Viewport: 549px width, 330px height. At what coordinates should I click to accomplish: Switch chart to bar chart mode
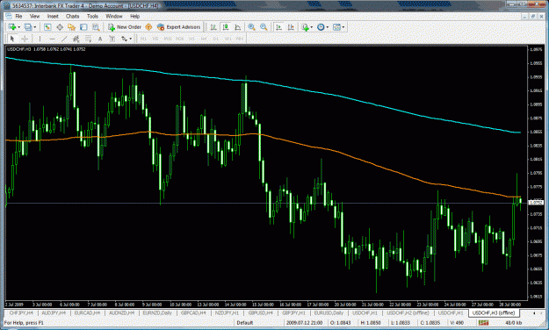coord(213,27)
